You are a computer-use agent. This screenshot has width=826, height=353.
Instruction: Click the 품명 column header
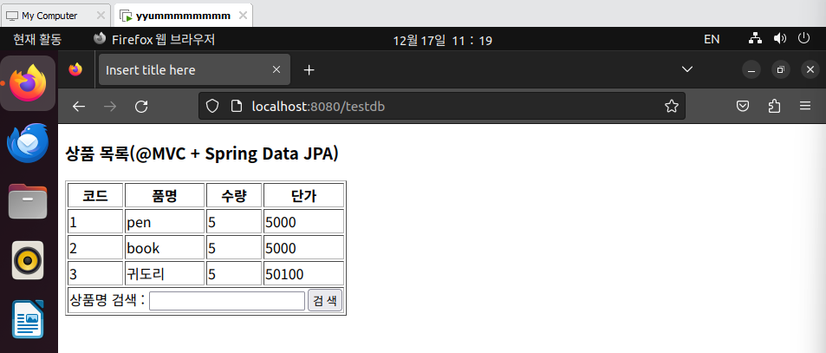click(x=165, y=196)
